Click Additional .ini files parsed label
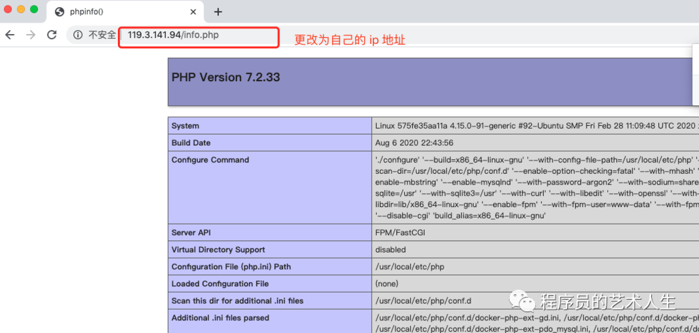 [x=220, y=318]
